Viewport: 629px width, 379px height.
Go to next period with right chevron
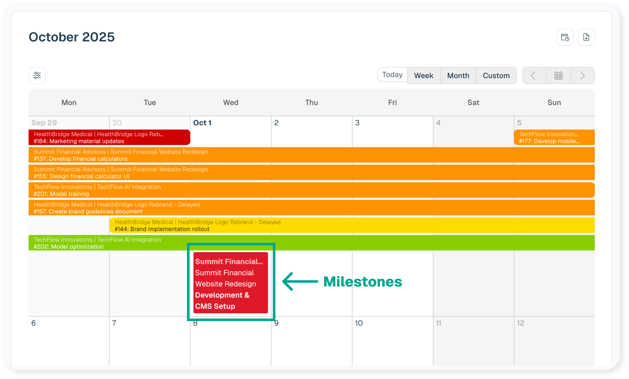point(582,76)
